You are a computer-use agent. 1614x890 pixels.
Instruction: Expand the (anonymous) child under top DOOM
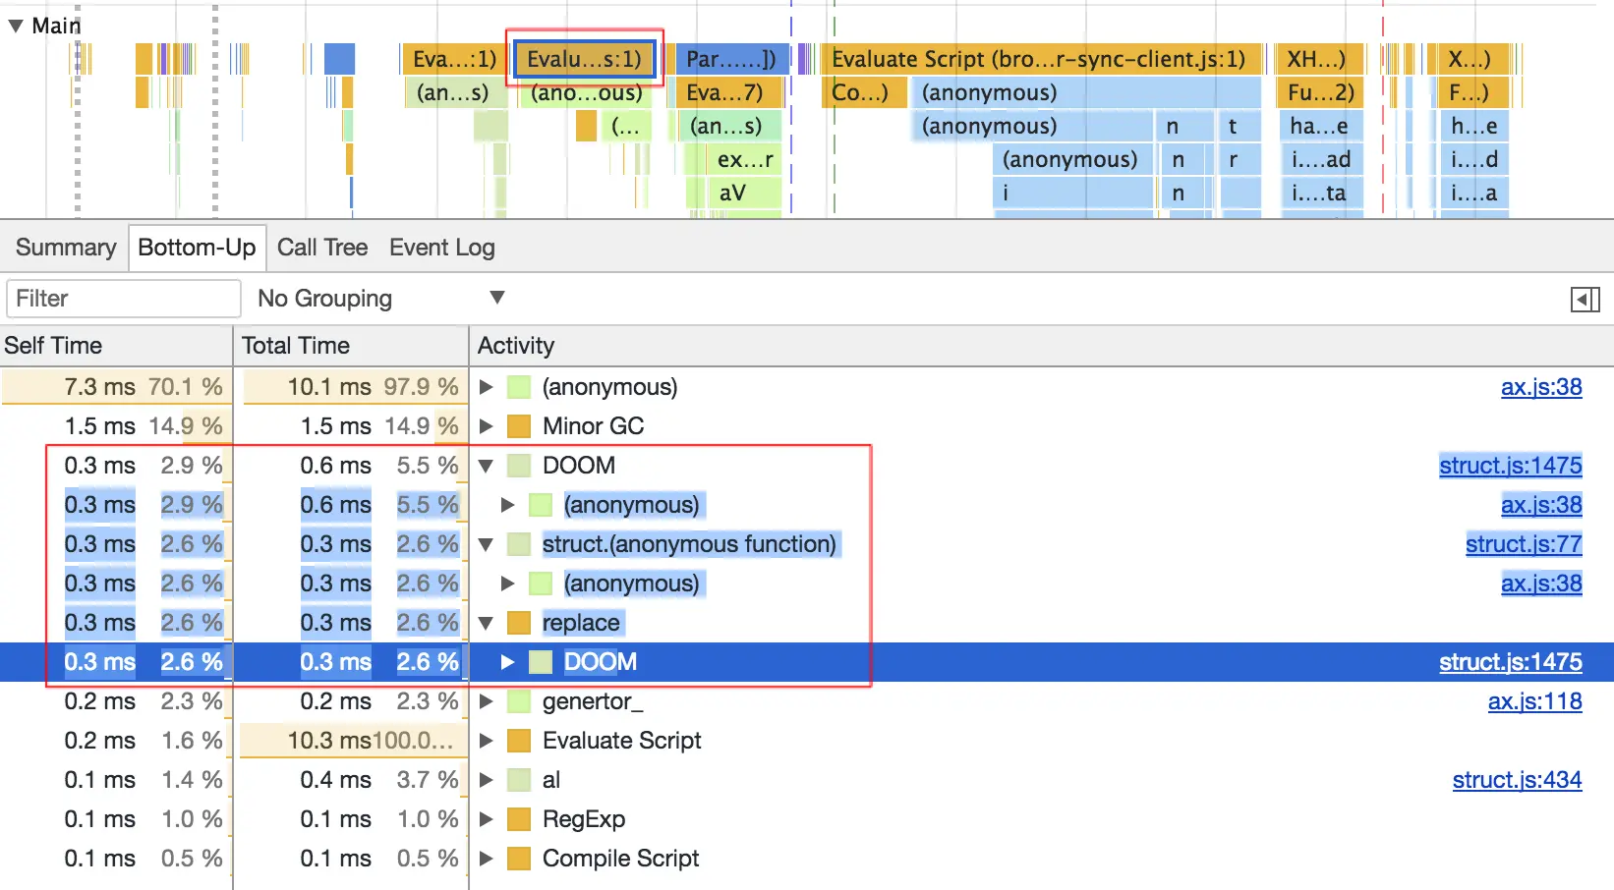coord(507,505)
